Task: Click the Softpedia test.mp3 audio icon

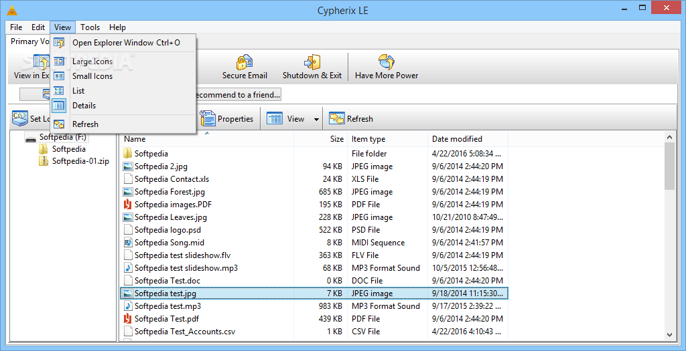Action: pos(128,306)
